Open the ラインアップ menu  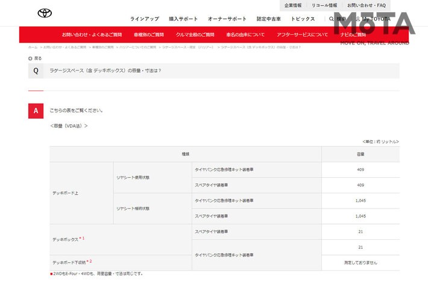(144, 19)
